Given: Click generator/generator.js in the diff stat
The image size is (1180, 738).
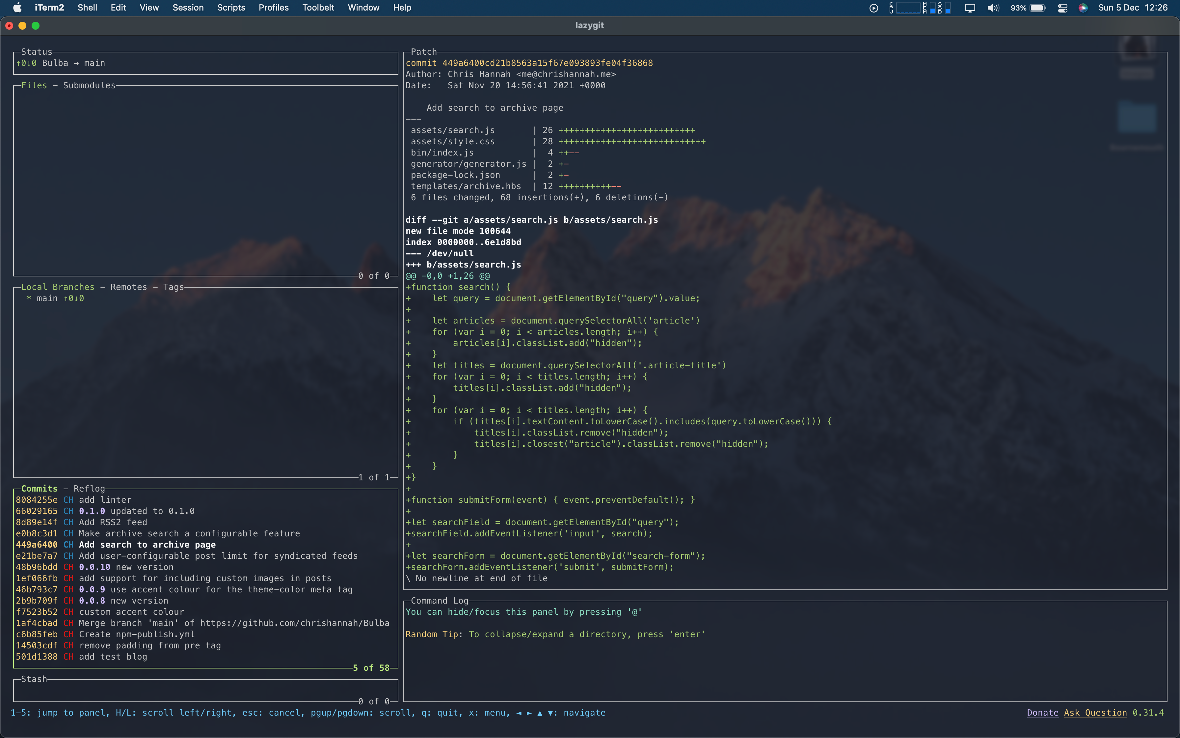Looking at the screenshot, I should point(469,164).
